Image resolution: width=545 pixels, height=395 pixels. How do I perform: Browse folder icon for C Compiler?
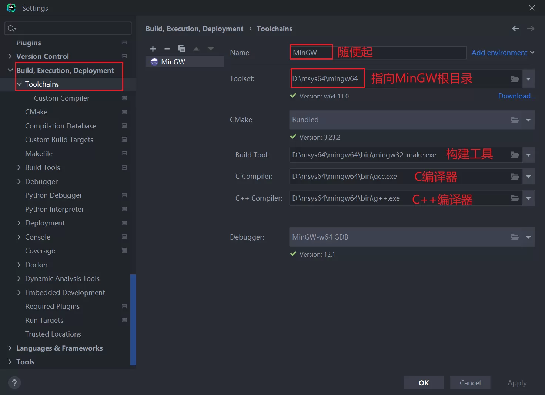(x=515, y=177)
